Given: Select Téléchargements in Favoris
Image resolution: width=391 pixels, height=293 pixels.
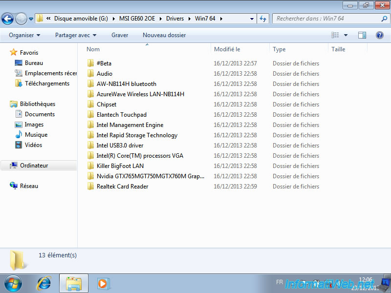Looking at the screenshot, I should tap(47, 84).
